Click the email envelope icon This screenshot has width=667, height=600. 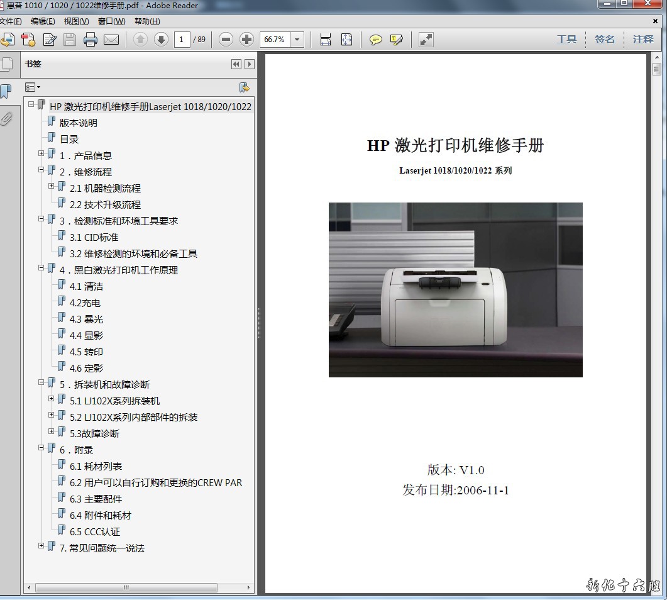(x=111, y=40)
